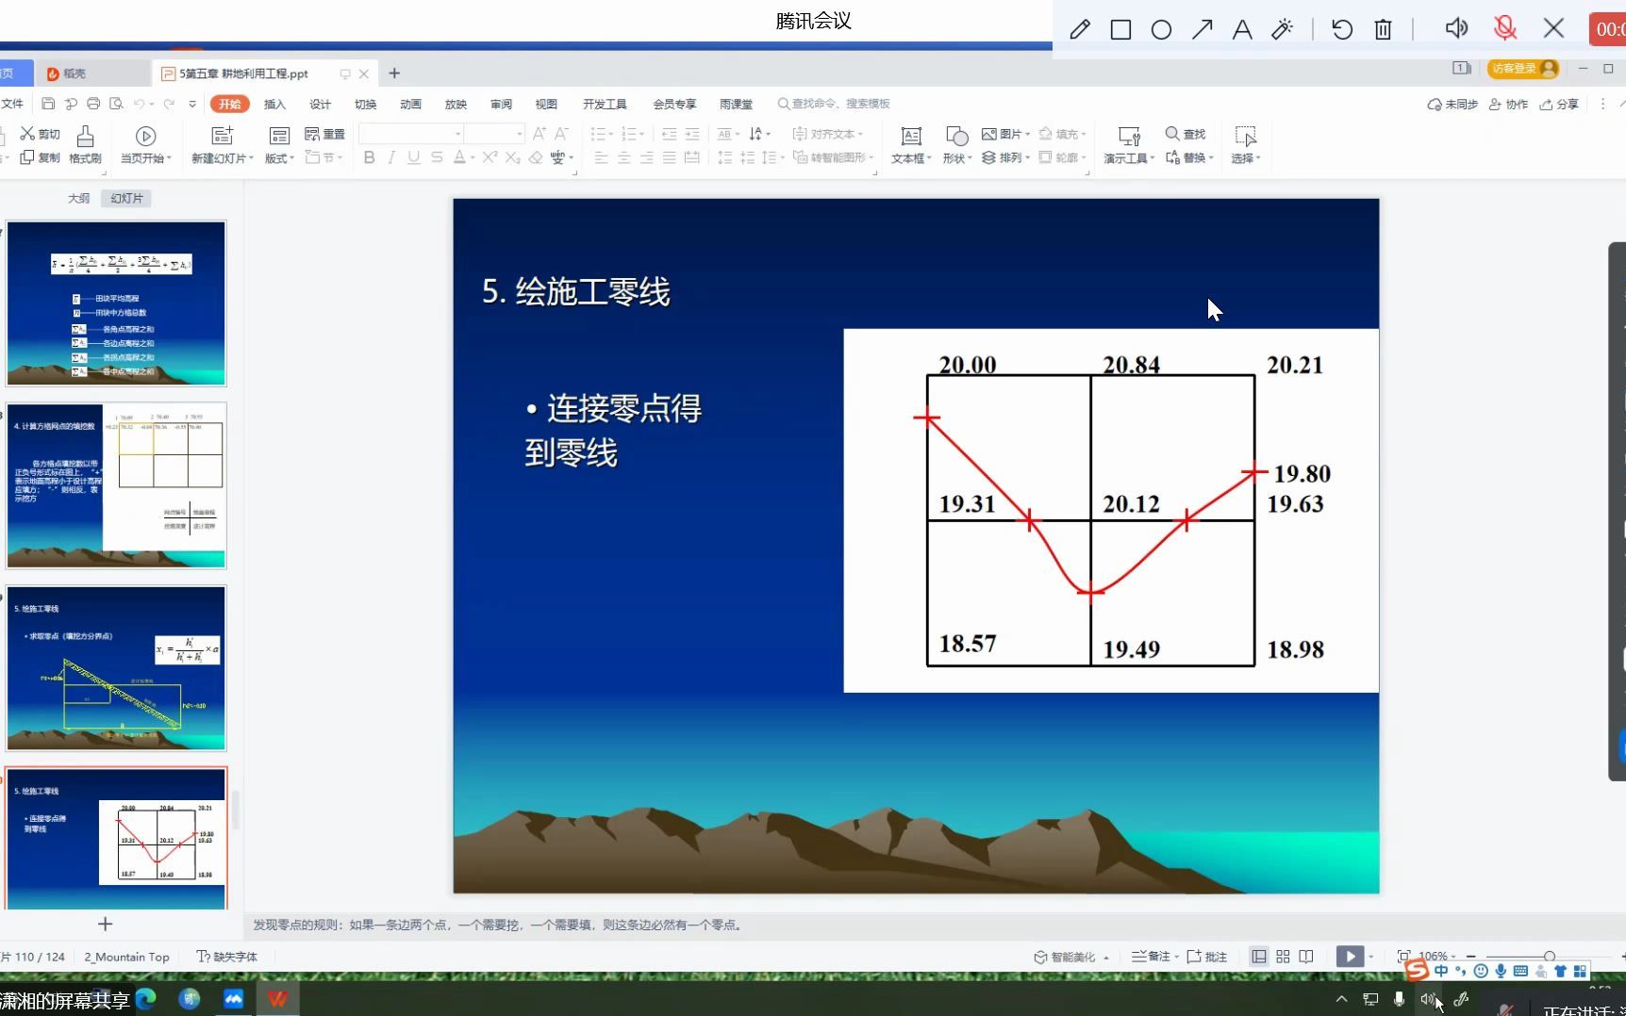Open the 设计 (Design) ribbon tab
This screenshot has width=1626, height=1016.
(321, 104)
